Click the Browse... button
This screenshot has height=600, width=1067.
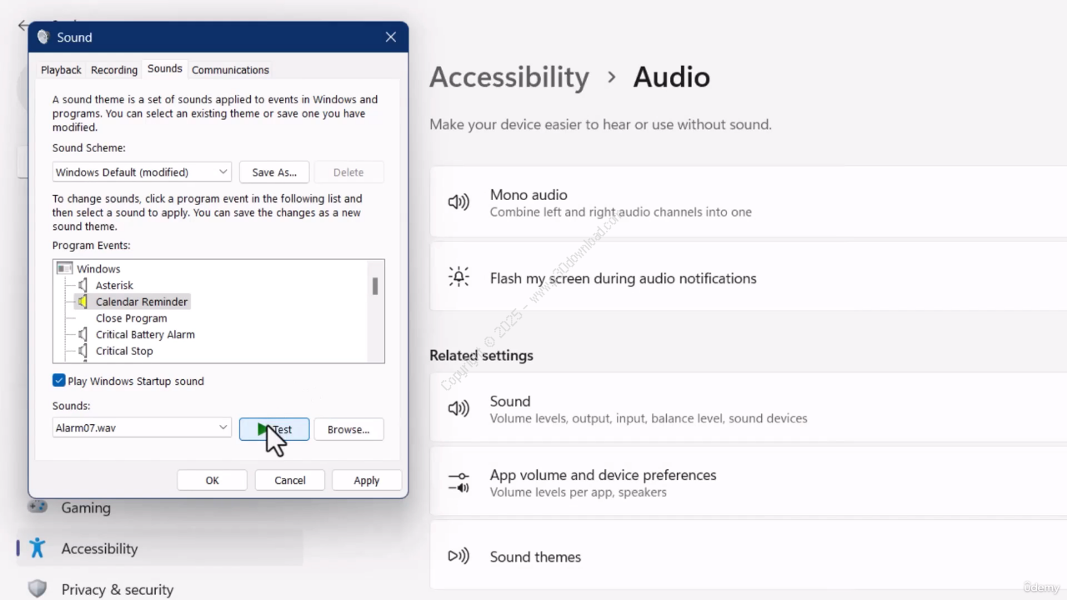click(x=348, y=429)
